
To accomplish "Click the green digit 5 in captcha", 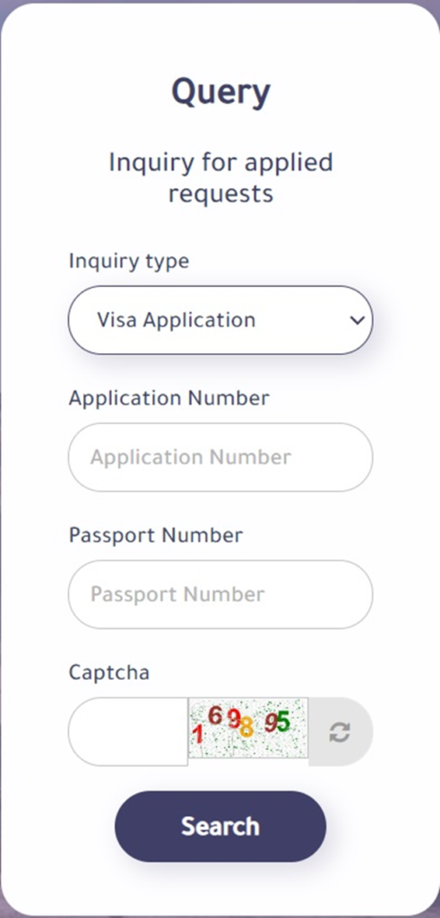I will pos(283,722).
